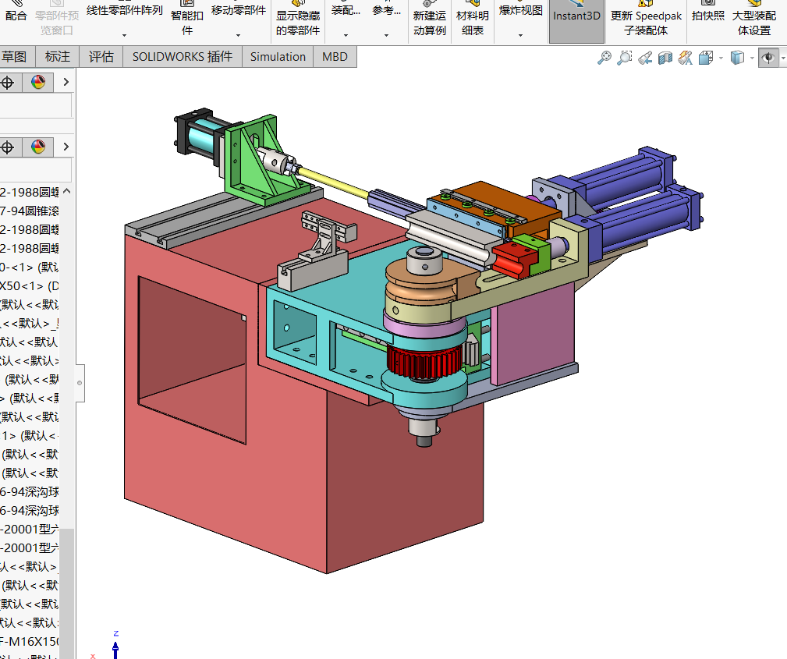This screenshot has width=787, height=659.
Task: Open dropdown under 移动零部件
Action: 238,35
